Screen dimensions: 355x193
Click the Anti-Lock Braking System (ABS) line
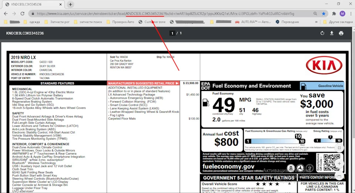[34, 129]
